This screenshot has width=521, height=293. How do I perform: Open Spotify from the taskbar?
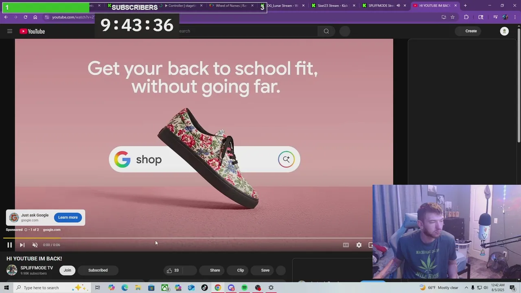tap(244, 288)
